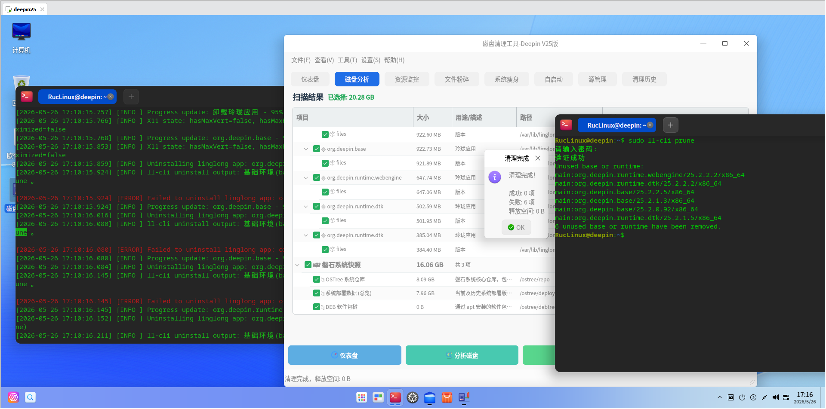The width and height of the screenshot is (826, 409).
Task: Uncheck the OSTree 系统仓库 checkbox
Action: 317,280
